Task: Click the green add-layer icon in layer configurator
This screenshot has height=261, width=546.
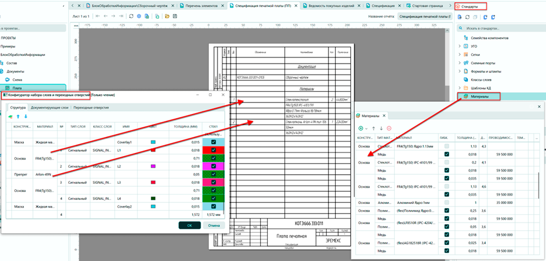Action: [x=11, y=117]
